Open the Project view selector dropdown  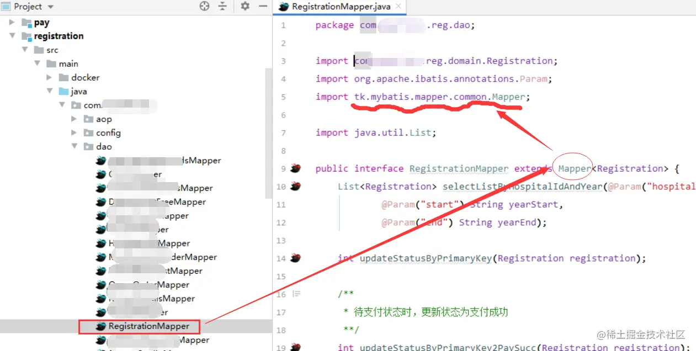51,7
